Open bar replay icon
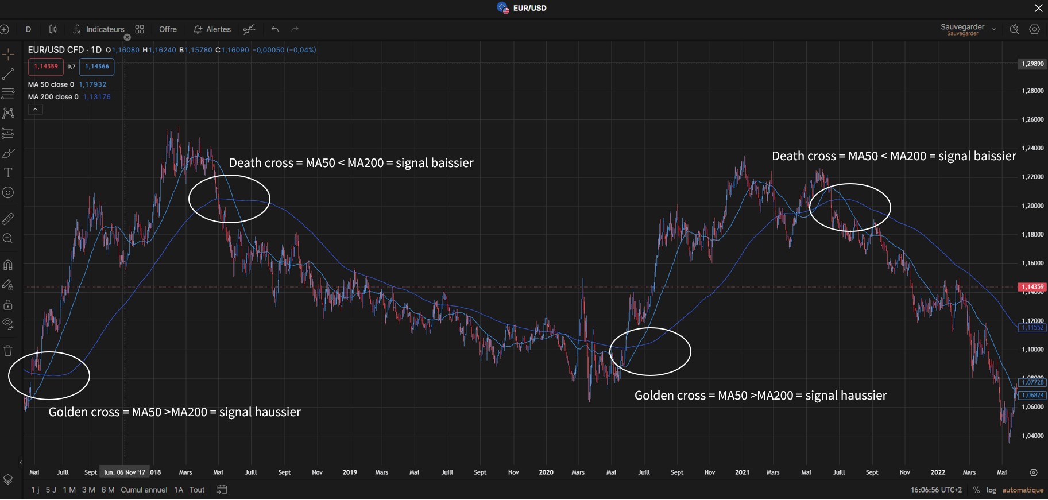The height and width of the screenshot is (500, 1048). [249, 29]
